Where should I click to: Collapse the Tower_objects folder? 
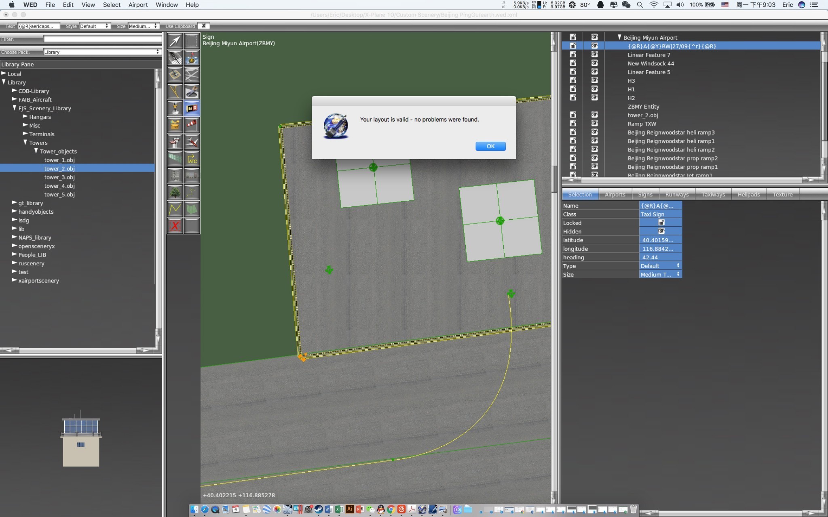tap(36, 151)
